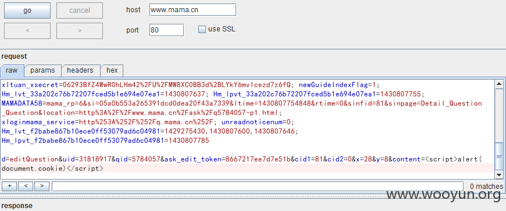The width and height of the screenshot is (506, 211).
Task: Click the unreadnoticenum cookie text
Action: [251, 122]
